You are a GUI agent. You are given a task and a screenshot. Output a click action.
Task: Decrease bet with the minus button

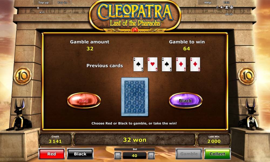coord(118,156)
